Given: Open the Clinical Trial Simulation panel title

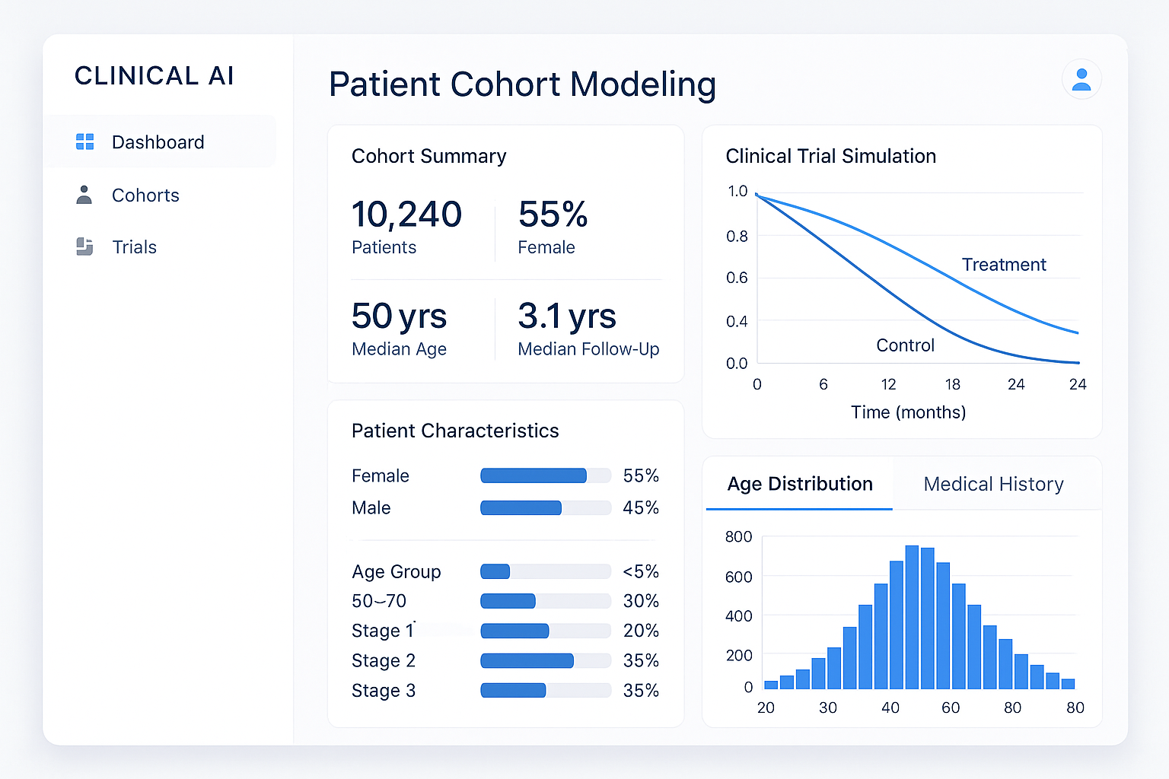Looking at the screenshot, I should [x=830, y=156].
